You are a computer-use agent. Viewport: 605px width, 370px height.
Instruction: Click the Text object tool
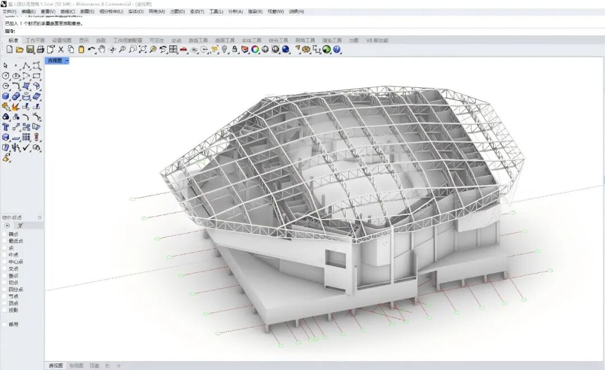pyautogui.click(x=6, y=127)
